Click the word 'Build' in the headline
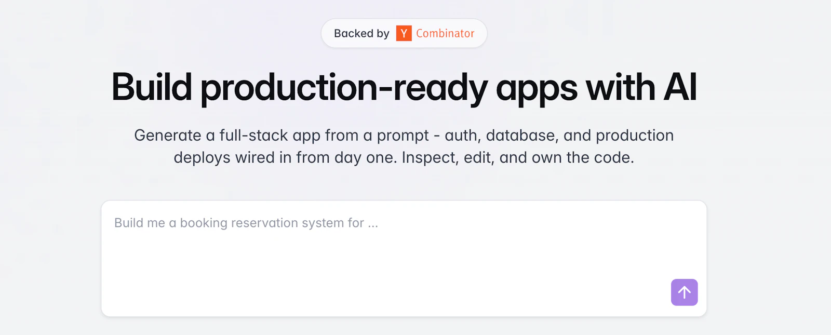Screen dimensions: 831x335 tap(152, 87)
